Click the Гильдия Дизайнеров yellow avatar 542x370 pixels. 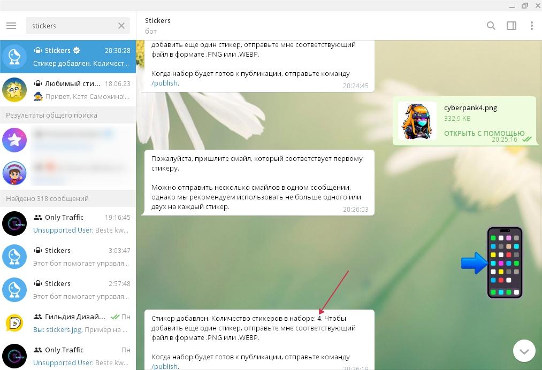coord(14,323)
